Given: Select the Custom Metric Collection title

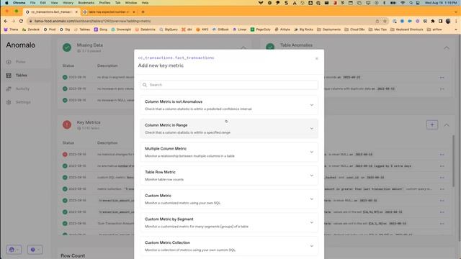Looking at the screenshot, I should (x=167, y=242).
